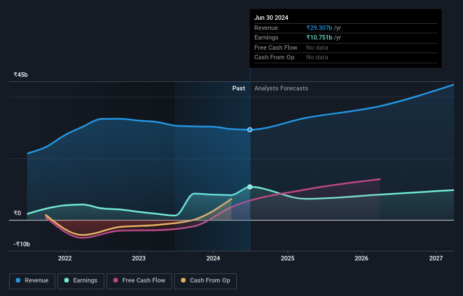Viewport: 463px width, 296px height.
Task: Click Free Cash Flow row label in tooltip
Action: (276, 47)
